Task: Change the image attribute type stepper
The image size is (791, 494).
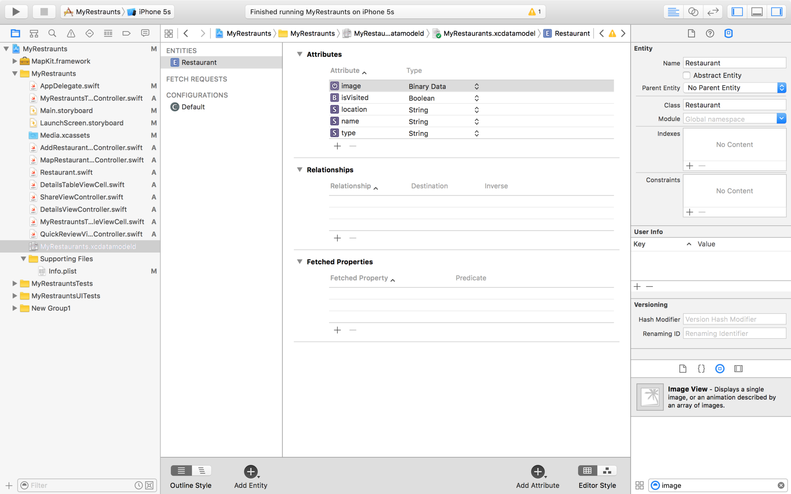Action: point(477,86)
